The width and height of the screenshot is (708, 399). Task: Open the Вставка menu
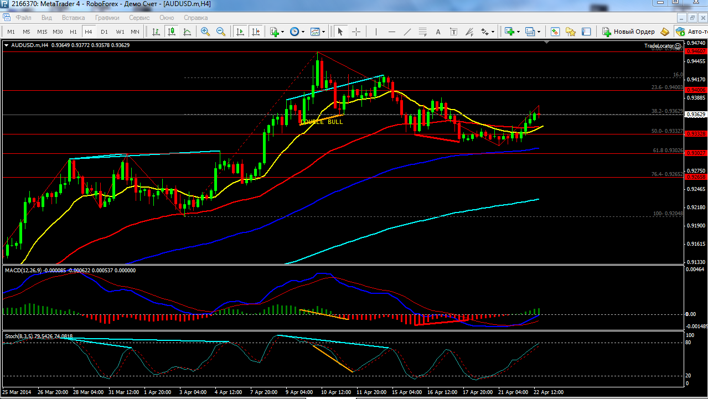pyautogui.click(x=73, y=18)
